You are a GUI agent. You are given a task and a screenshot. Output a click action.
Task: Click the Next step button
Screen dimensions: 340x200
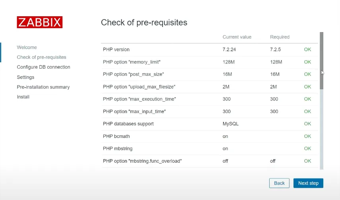point(308,183)
